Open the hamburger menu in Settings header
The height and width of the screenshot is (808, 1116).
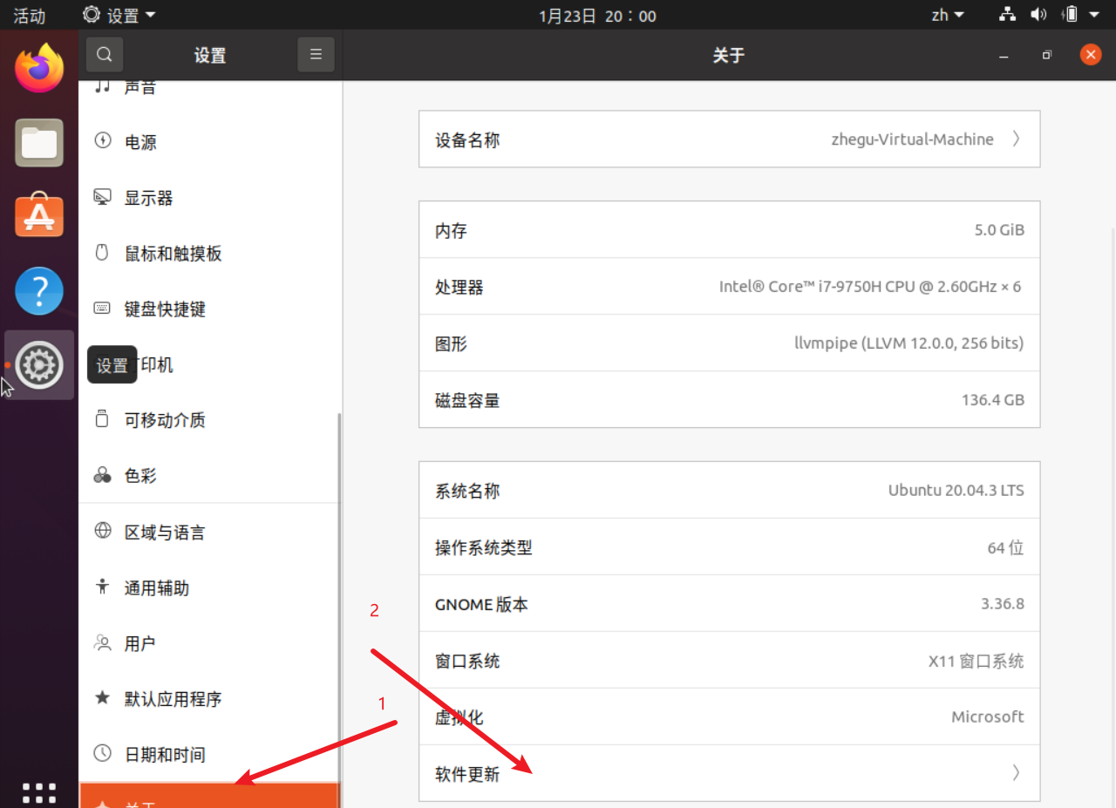click(316, 55)
